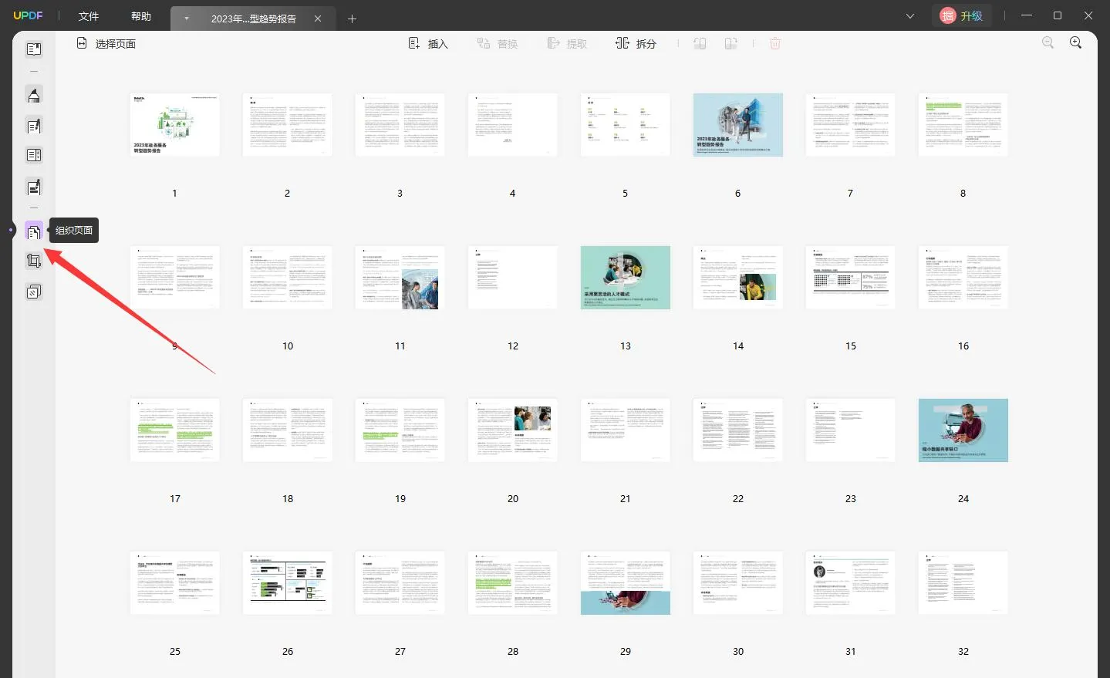
Task: Zoom in the page thumbnails
Action: (x=1076, y=43)
